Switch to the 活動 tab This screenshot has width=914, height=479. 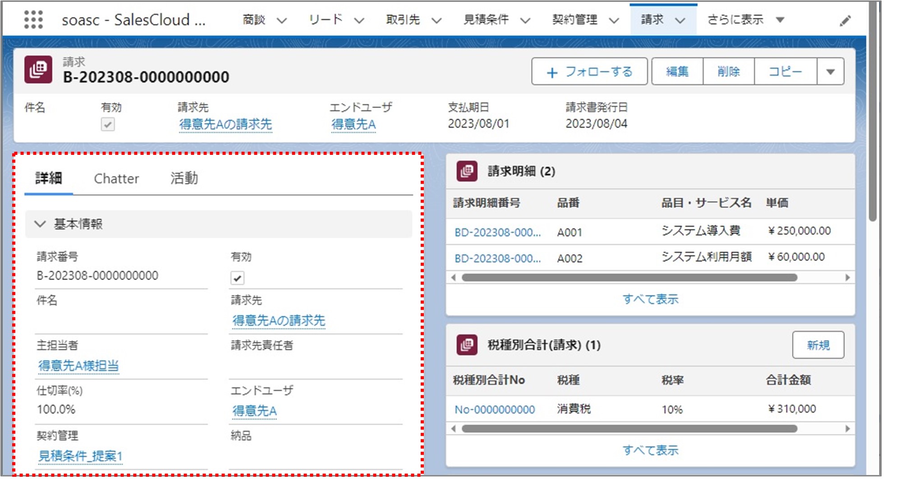coord(184,178)
